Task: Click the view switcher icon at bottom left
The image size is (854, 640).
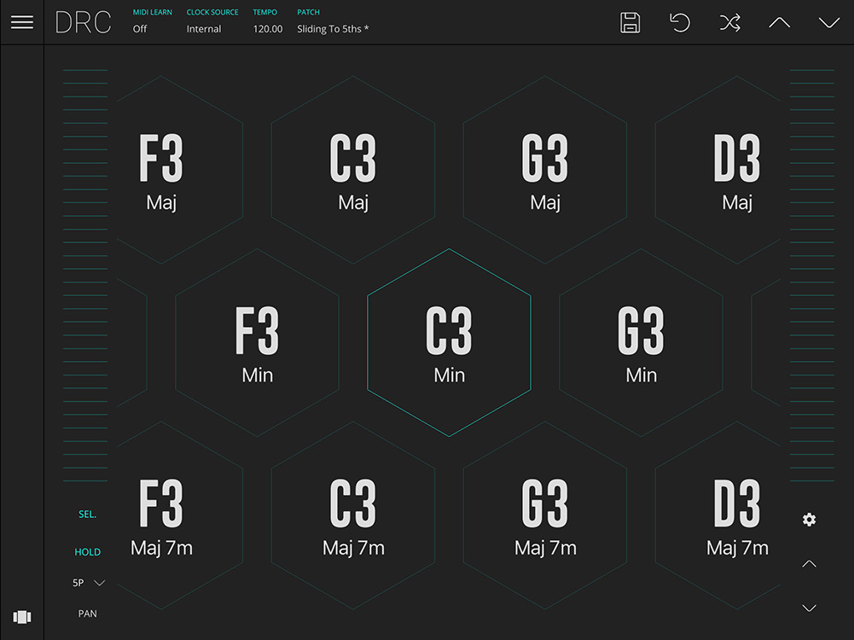Action: coord(22,616)
